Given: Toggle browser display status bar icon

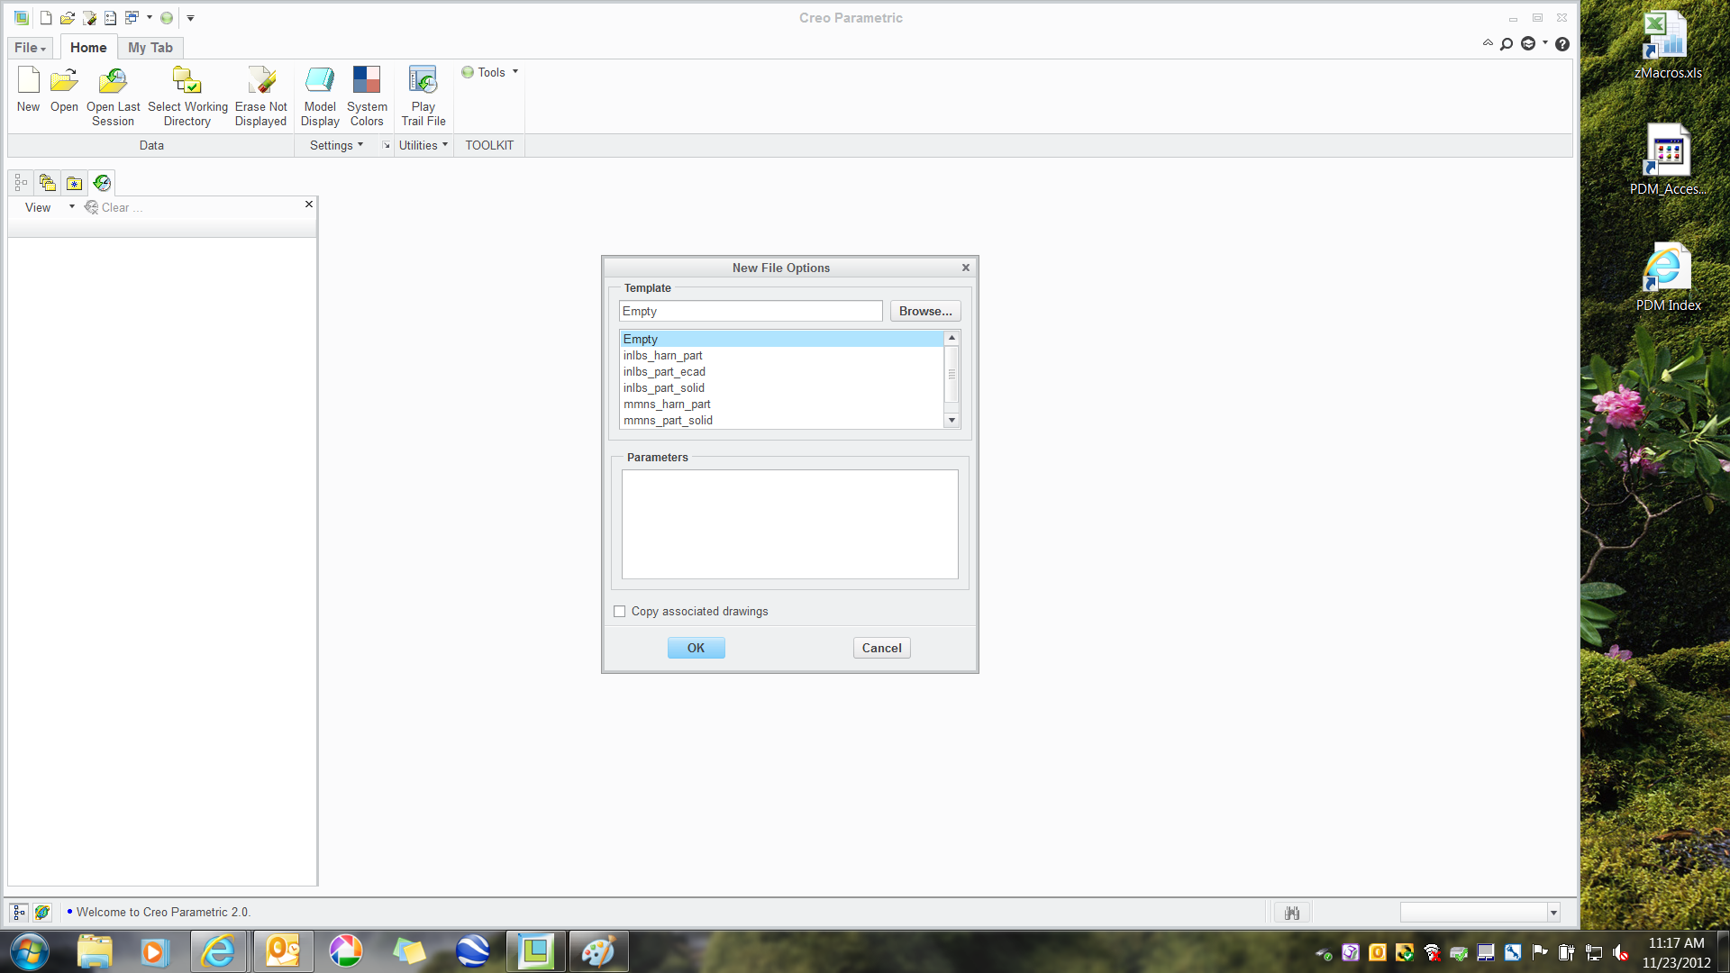Looking at the screenshot, I should pyautogui.click(x=42, y=913).
